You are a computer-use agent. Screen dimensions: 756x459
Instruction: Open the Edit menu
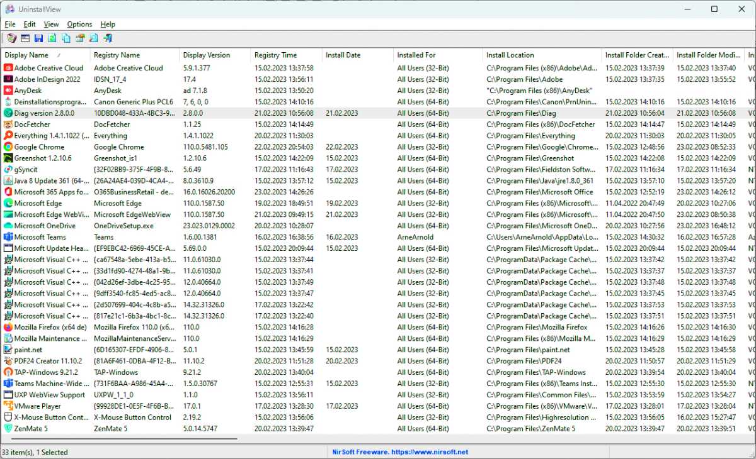30,25
